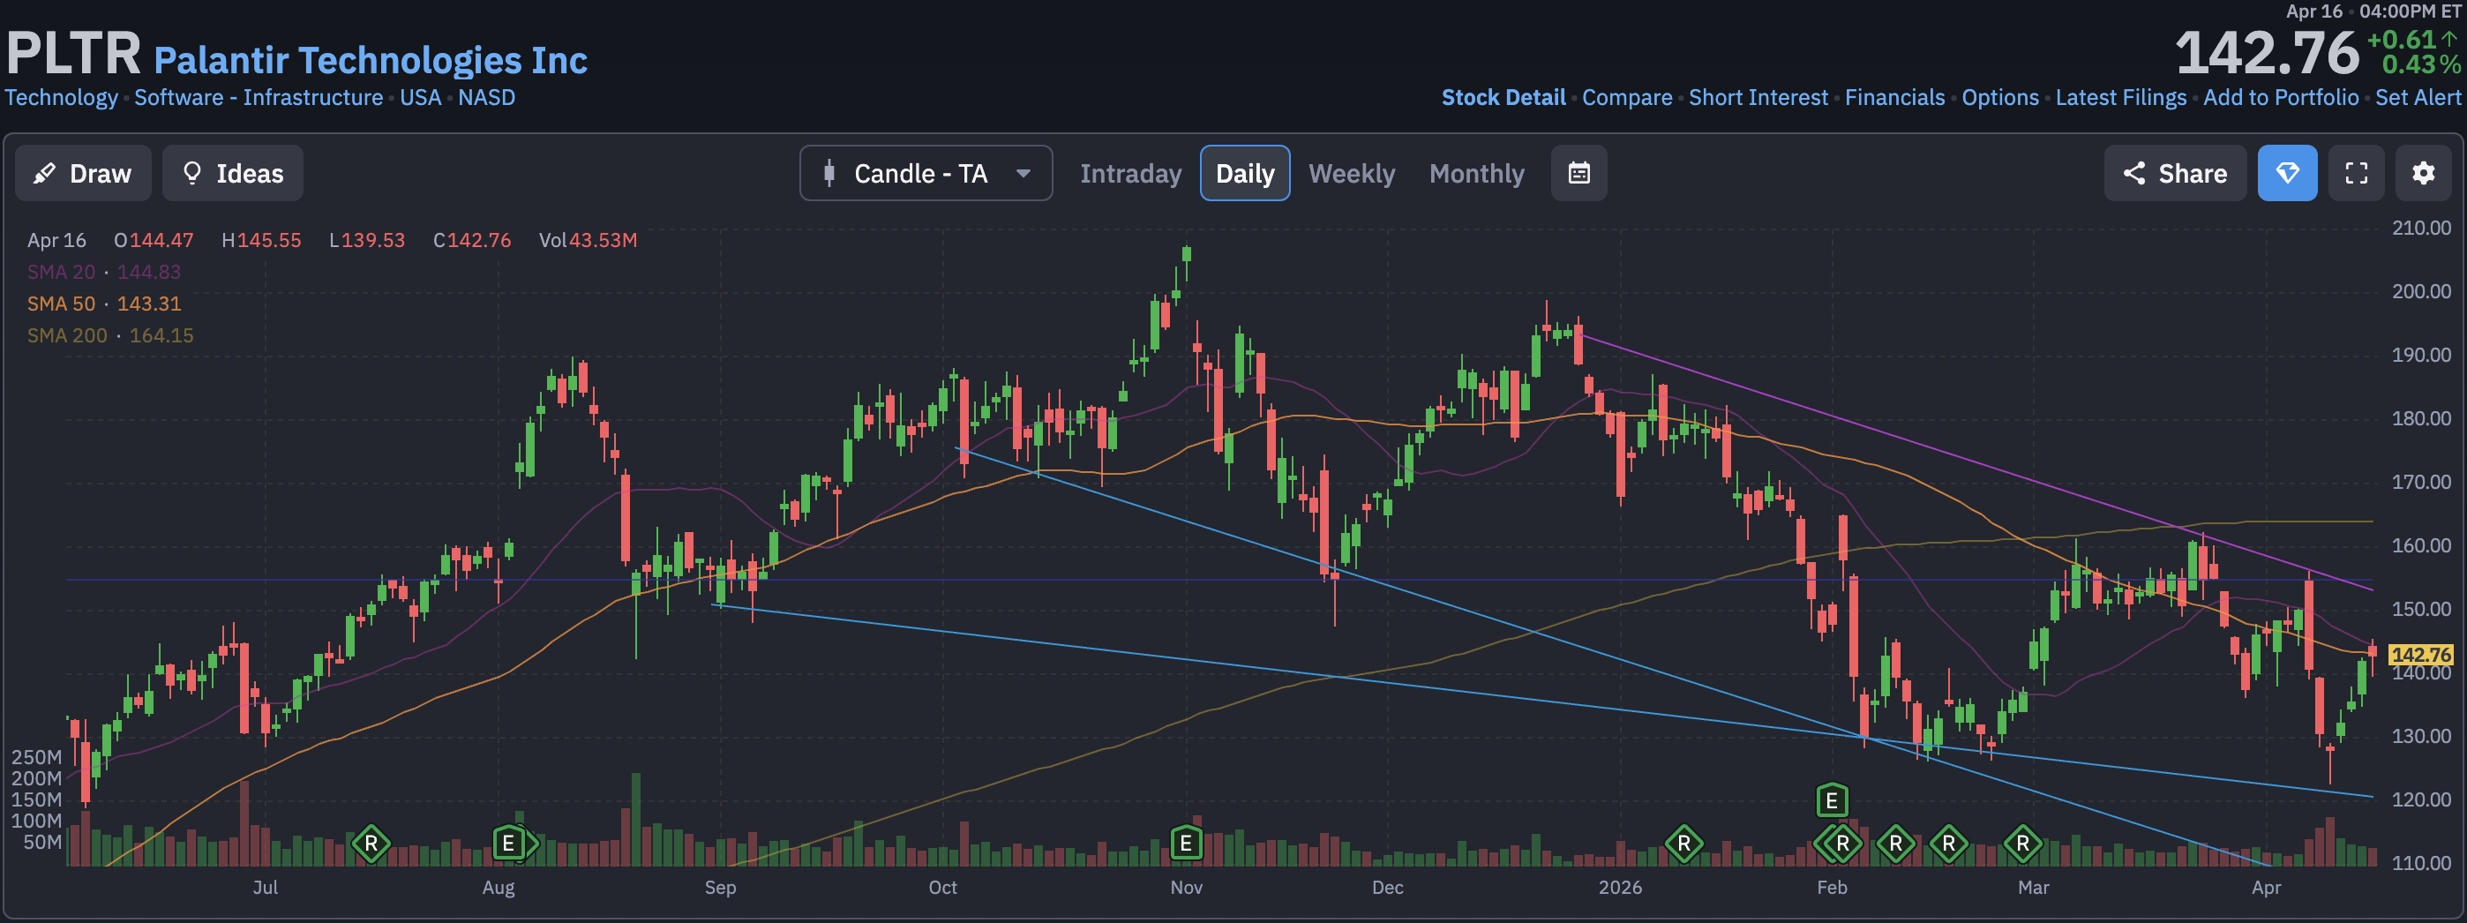The width and height of the screenshot is (2467, 923).
Task: Click the Set Alert link
Action: 2418,98
